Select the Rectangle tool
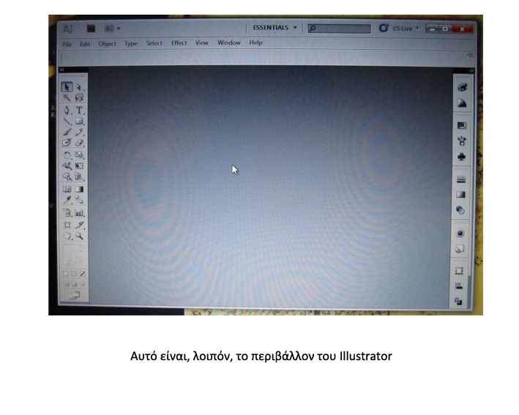Image resolution: width=519 pixels, height=415 pixels. pos(79,121)
